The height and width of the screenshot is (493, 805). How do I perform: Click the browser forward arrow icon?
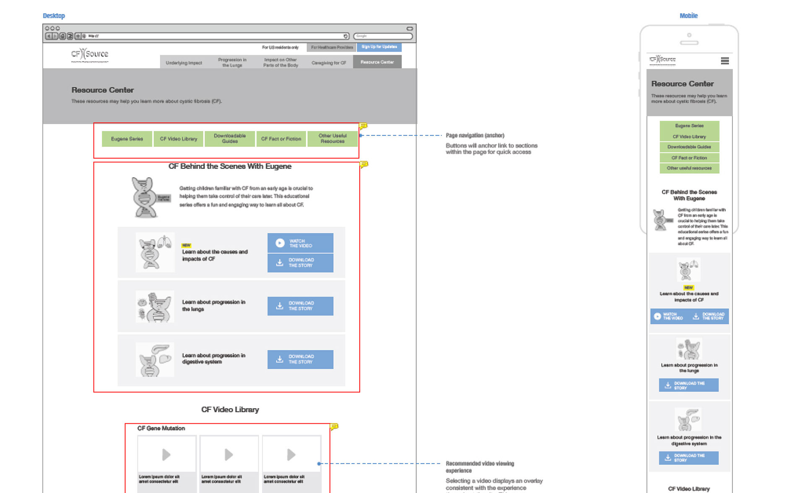55,37
